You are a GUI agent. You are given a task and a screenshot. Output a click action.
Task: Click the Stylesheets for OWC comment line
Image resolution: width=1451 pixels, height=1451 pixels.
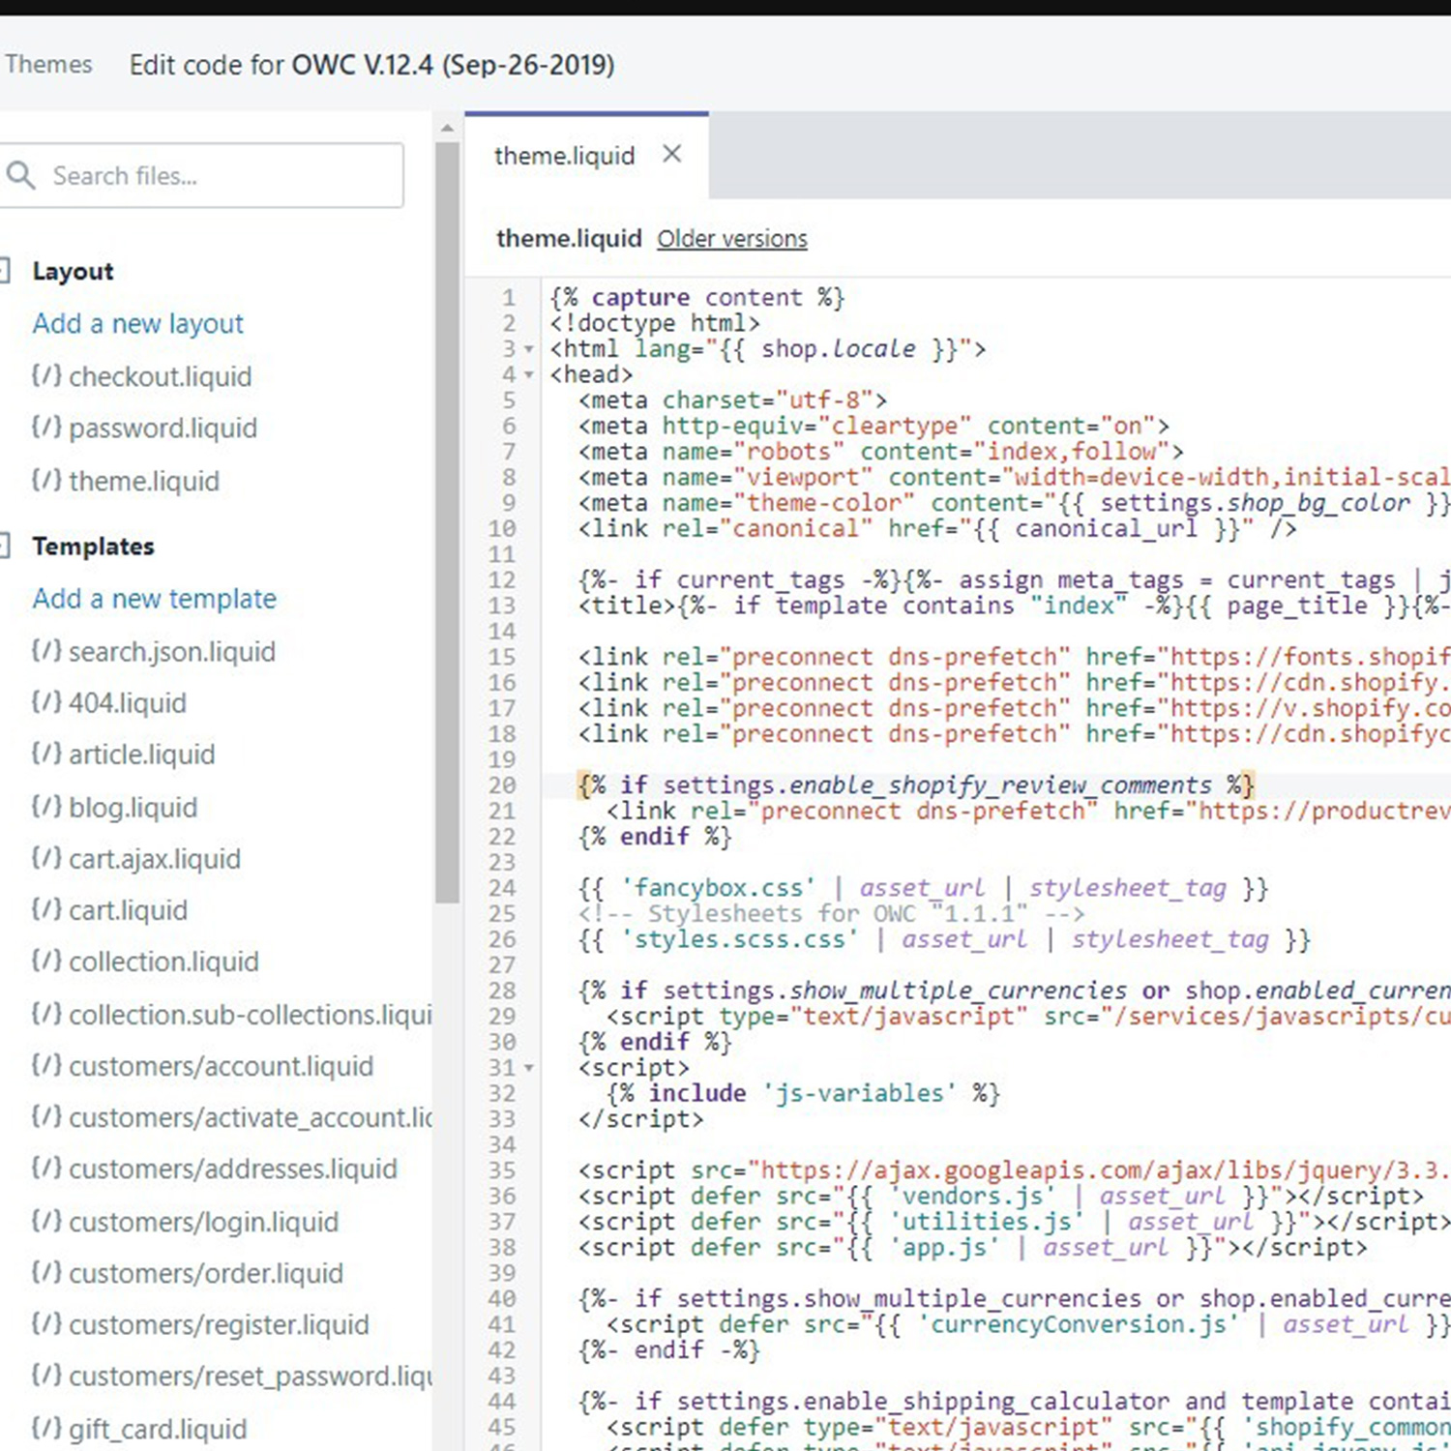tap(832, 914)
